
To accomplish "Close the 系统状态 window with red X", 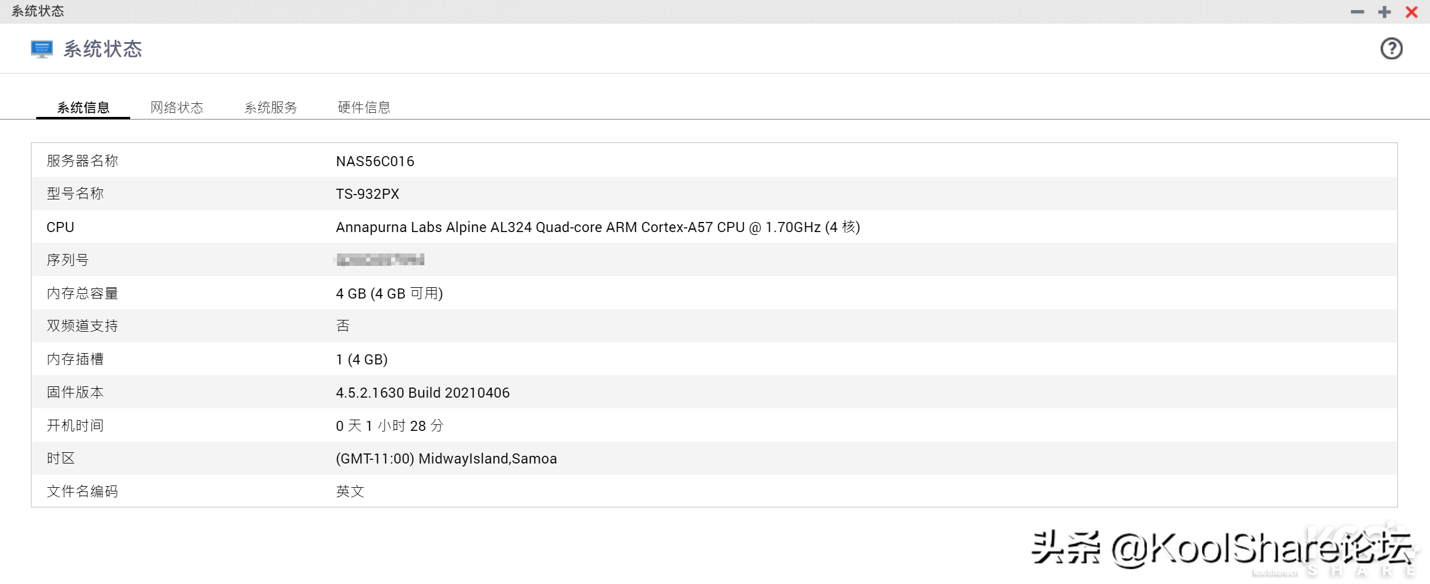I will (1412, 12).
